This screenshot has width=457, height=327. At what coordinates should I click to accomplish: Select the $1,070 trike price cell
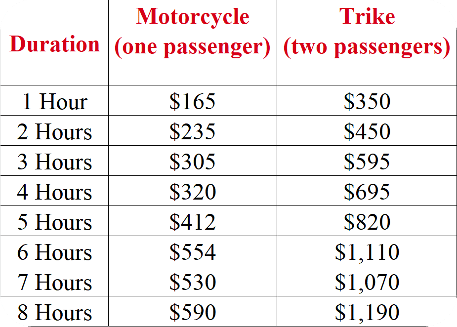point(367,283)
